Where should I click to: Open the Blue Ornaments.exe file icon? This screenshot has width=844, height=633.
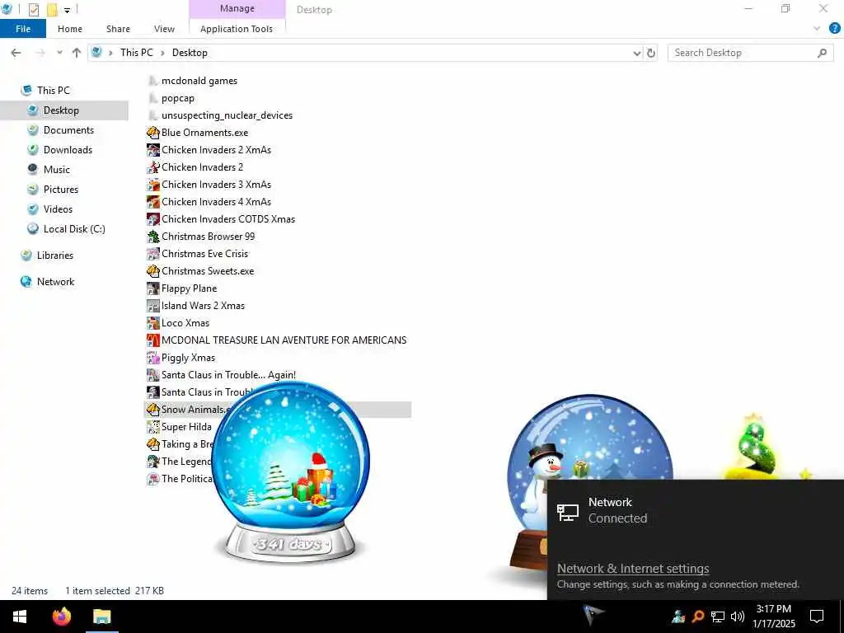[x=152, y=133]
